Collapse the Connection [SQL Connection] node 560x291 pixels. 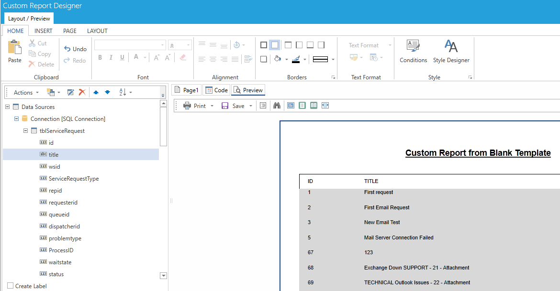tap(16, 119)
